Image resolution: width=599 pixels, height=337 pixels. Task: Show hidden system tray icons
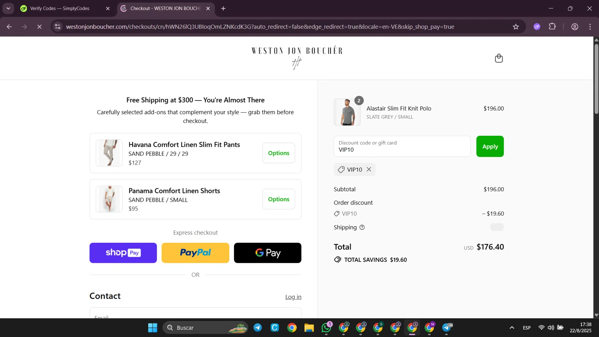512,328
